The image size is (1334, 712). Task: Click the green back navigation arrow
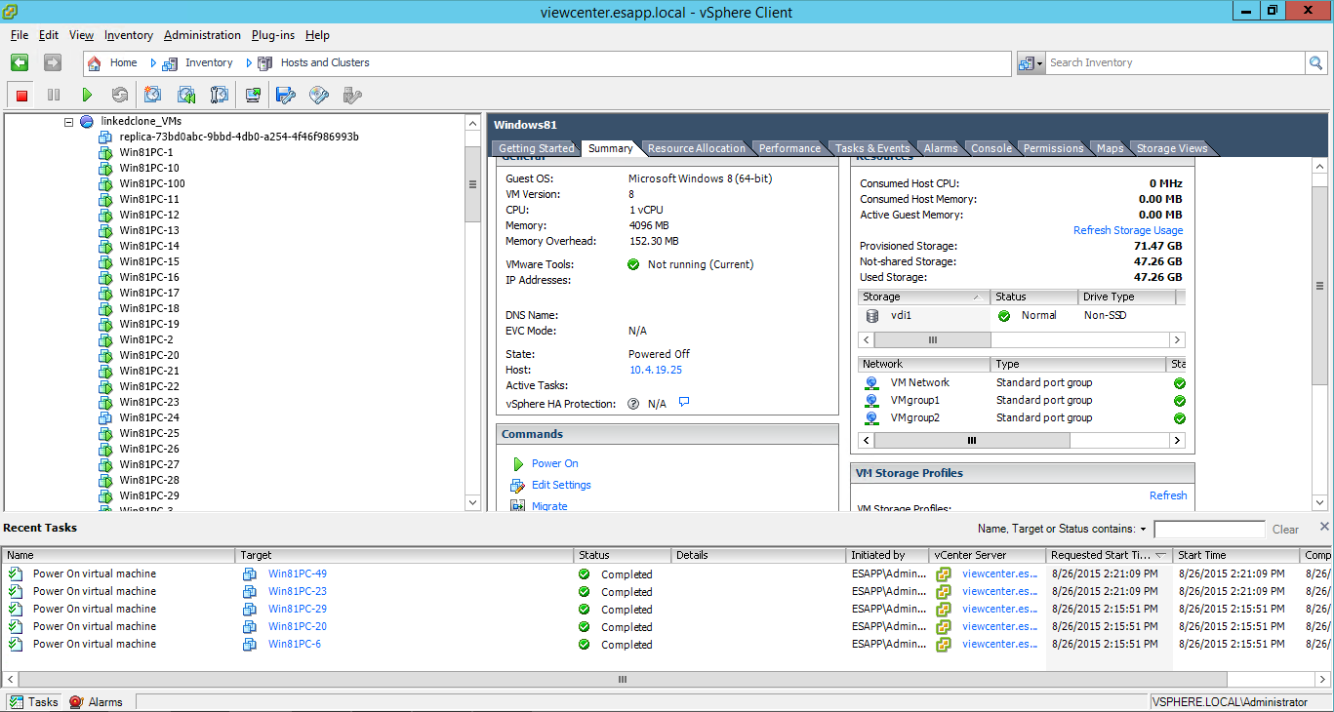point(20,62)
